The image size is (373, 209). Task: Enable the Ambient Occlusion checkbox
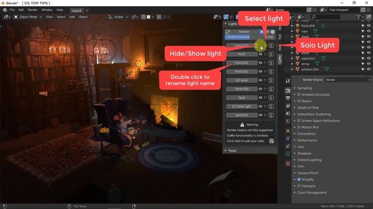(x=299, y=95)
